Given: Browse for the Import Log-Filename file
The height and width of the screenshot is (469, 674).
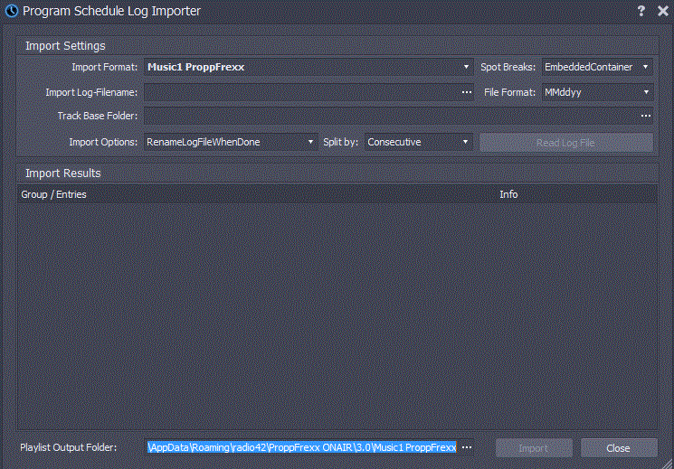Looking at the screenshot, I should point(467,92).
